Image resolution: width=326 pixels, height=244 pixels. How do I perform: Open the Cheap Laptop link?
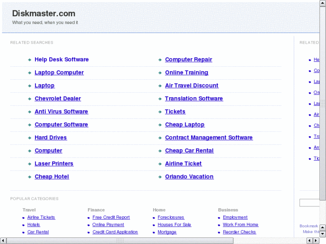pos(185,124)
